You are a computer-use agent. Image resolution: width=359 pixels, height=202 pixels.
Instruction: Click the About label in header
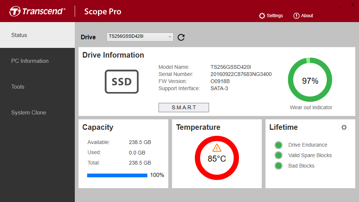tap(307, 16)
